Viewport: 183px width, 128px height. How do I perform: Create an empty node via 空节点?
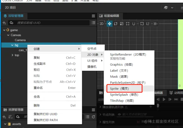click(93, 49)
